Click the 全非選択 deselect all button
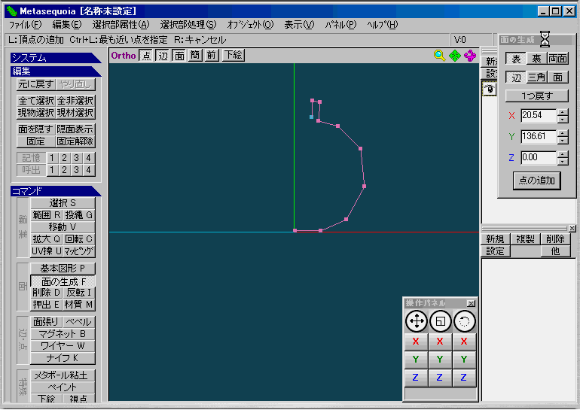The height and width of the screenshot is (410, 580). (75, 101)
